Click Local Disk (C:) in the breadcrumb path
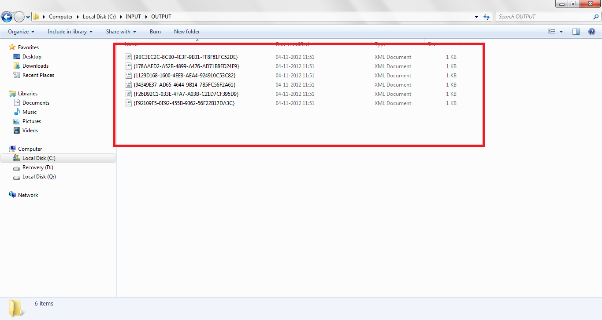 pos(99,16)
